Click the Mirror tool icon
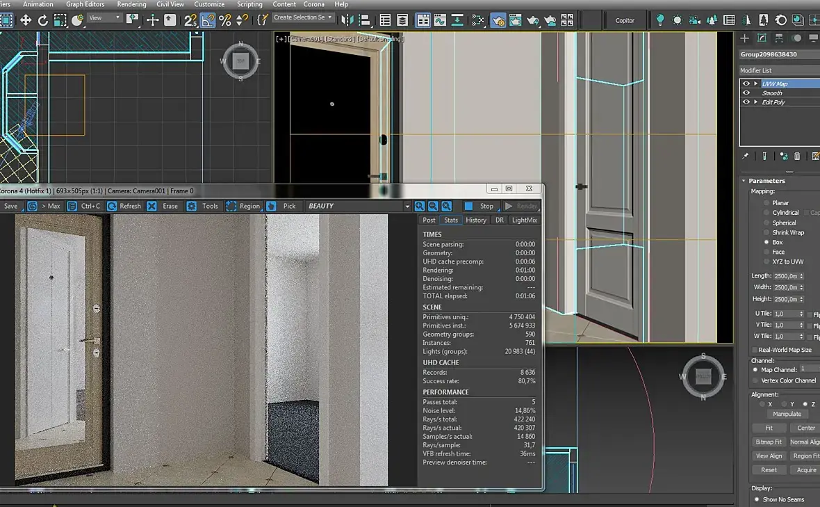This screenshot has height=507, width=820. point(347,20)
